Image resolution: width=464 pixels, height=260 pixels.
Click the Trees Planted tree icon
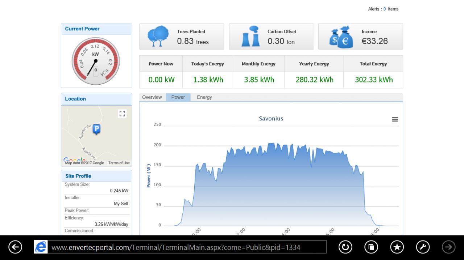click(x=158, y=36)
